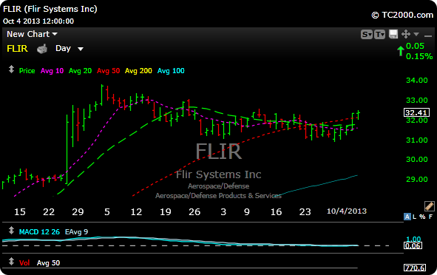Click the yellow FLIR ticker symbol
This screenshot has height=275, width=437.
[x=17, y=49]
